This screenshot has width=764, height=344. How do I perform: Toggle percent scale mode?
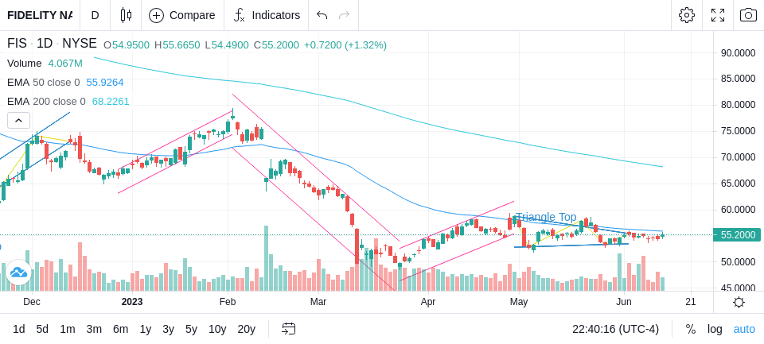pyautogui.click(x=691, y=330)
